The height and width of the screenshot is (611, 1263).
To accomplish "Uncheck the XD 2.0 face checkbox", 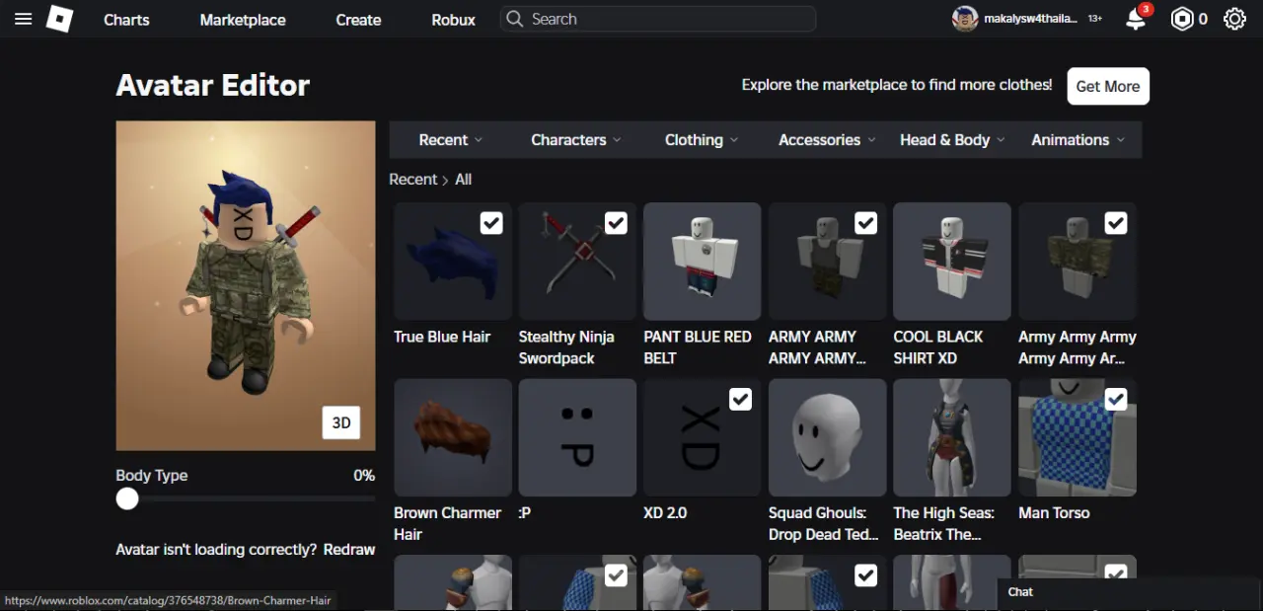I will [x=740, y=399].
